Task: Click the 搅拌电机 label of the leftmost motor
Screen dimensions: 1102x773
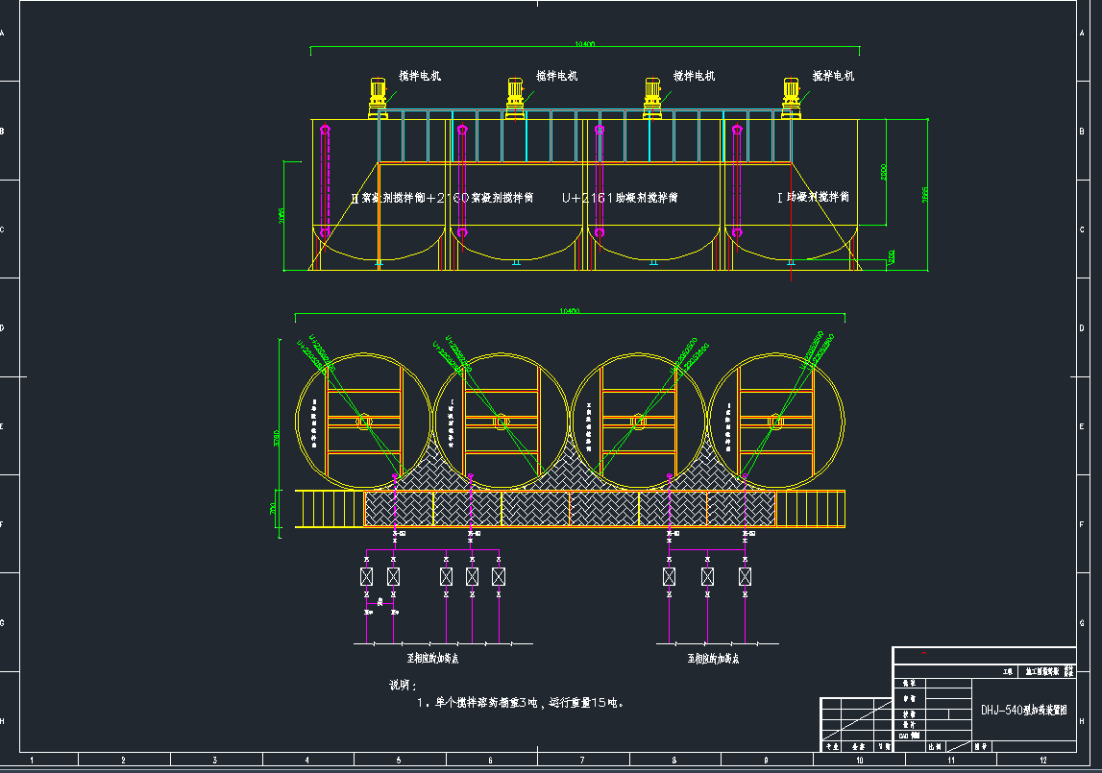Action: pyautogui.click(x=420, y=76)
